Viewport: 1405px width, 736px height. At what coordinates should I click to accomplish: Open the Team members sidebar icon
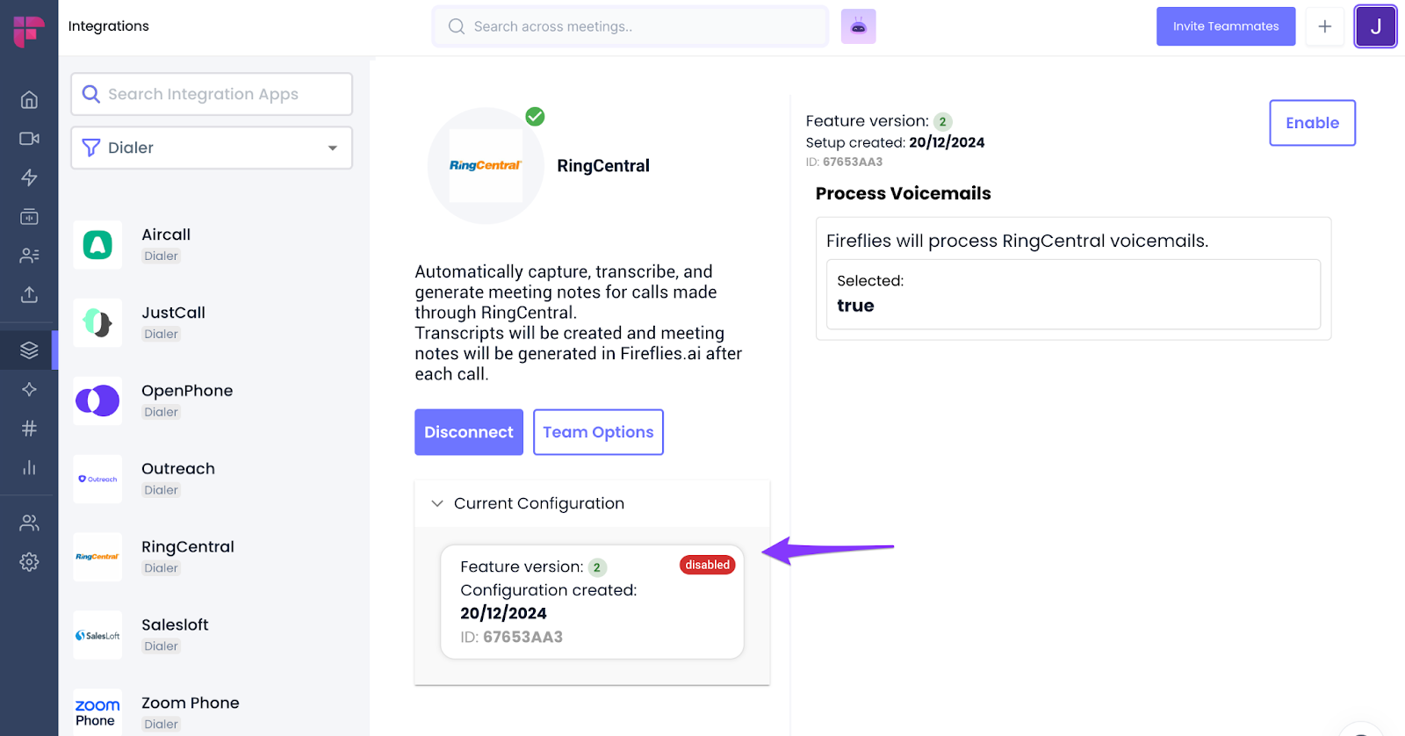(29, 523)
